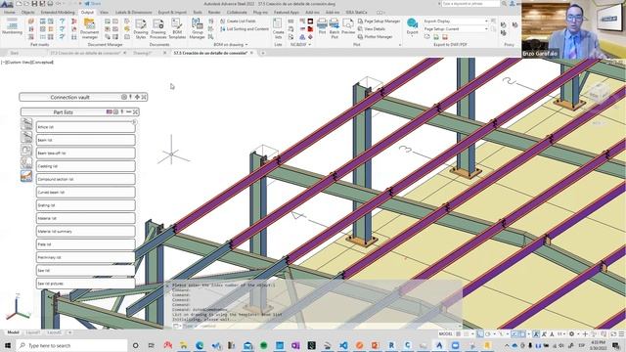This screenshot has height=352, width=626.
Task: Open the Home ribbon tab
Action: click(9, 13)
